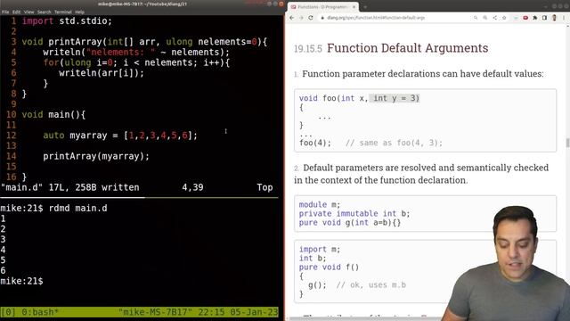Click the "void printArray" function signature
The image size is (570, 321).
coord(144,42)
